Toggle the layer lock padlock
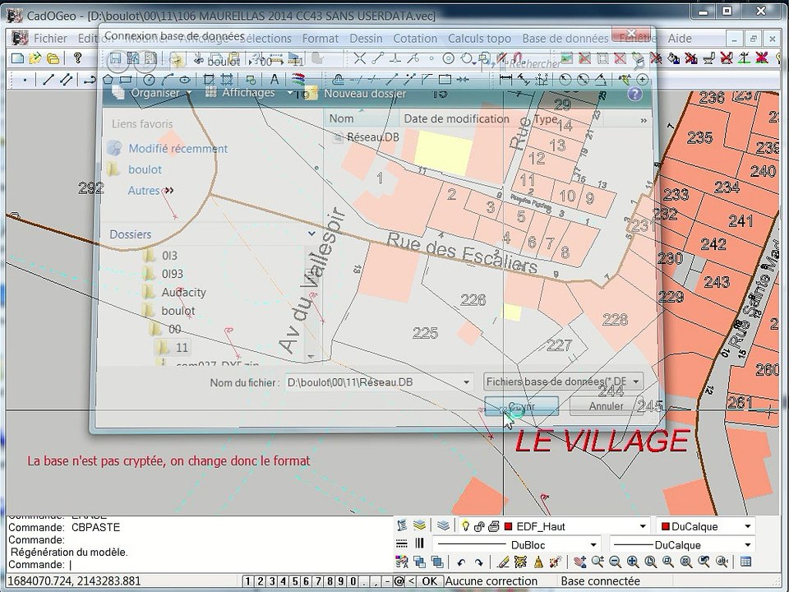Viewport: 789px width, 592px height. click(479, 526)
